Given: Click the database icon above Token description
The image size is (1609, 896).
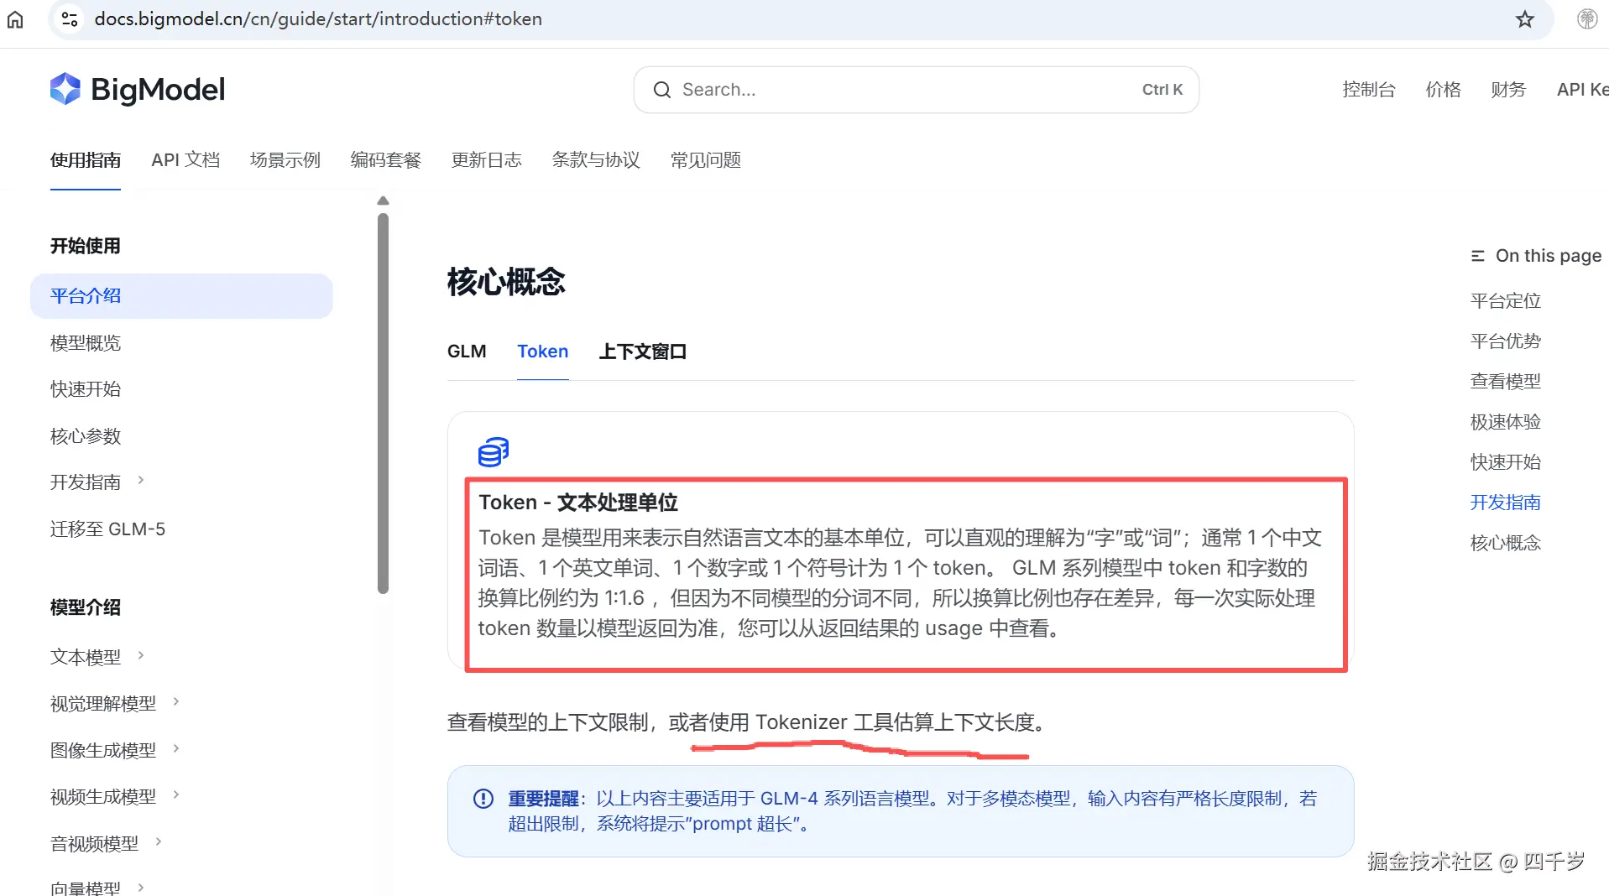Looking at the screenshot, I should [x=494, y=452].
